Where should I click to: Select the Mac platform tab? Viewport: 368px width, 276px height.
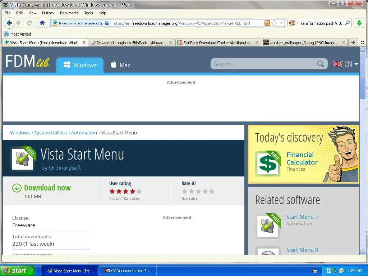pos(120,65)
